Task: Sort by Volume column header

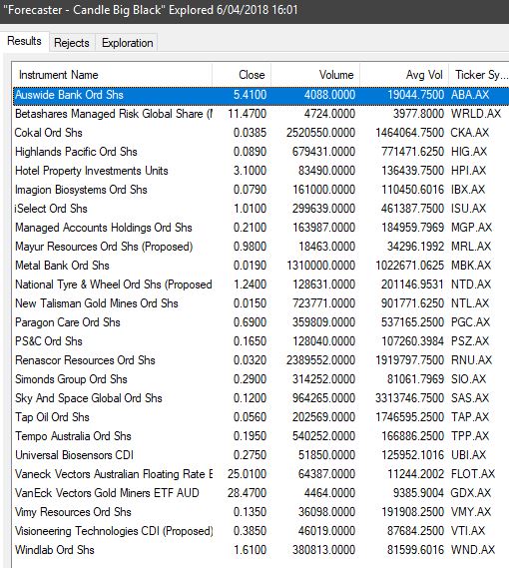Action: 315,75
